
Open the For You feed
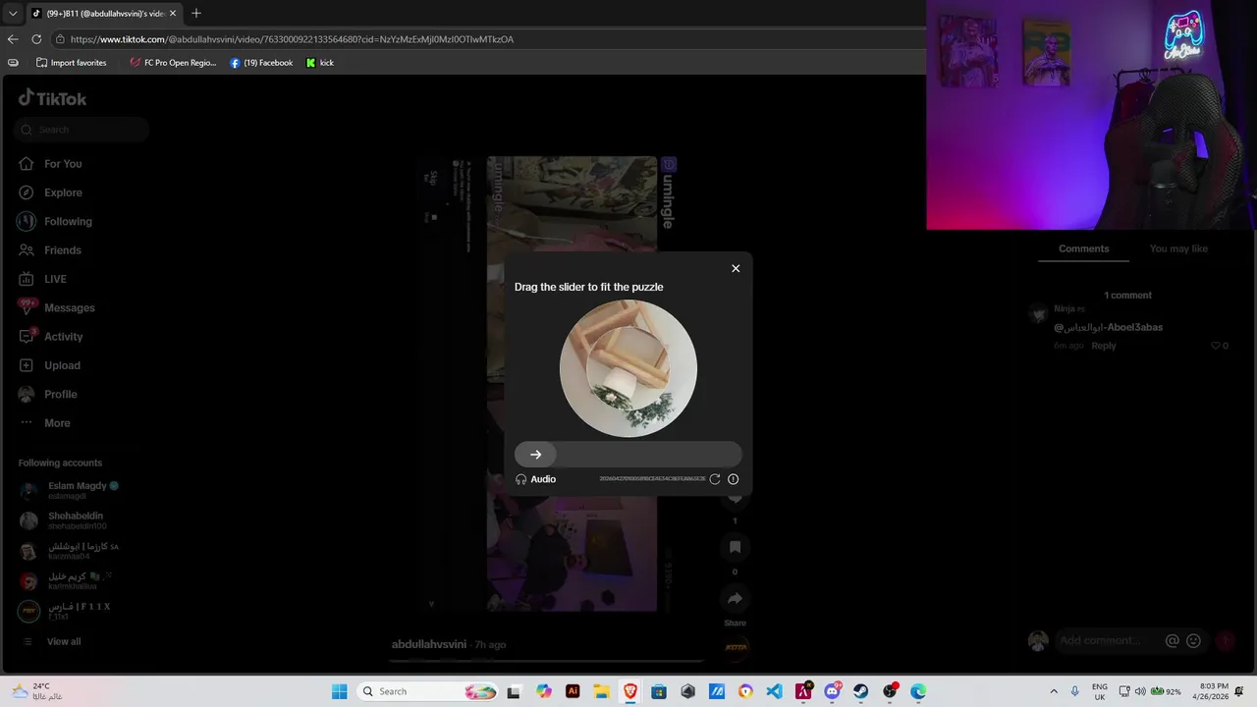51,164
